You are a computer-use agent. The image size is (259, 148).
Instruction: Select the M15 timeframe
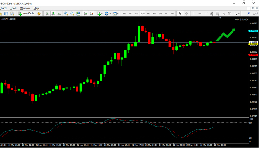pyautogui.click(x=136, y=14)
